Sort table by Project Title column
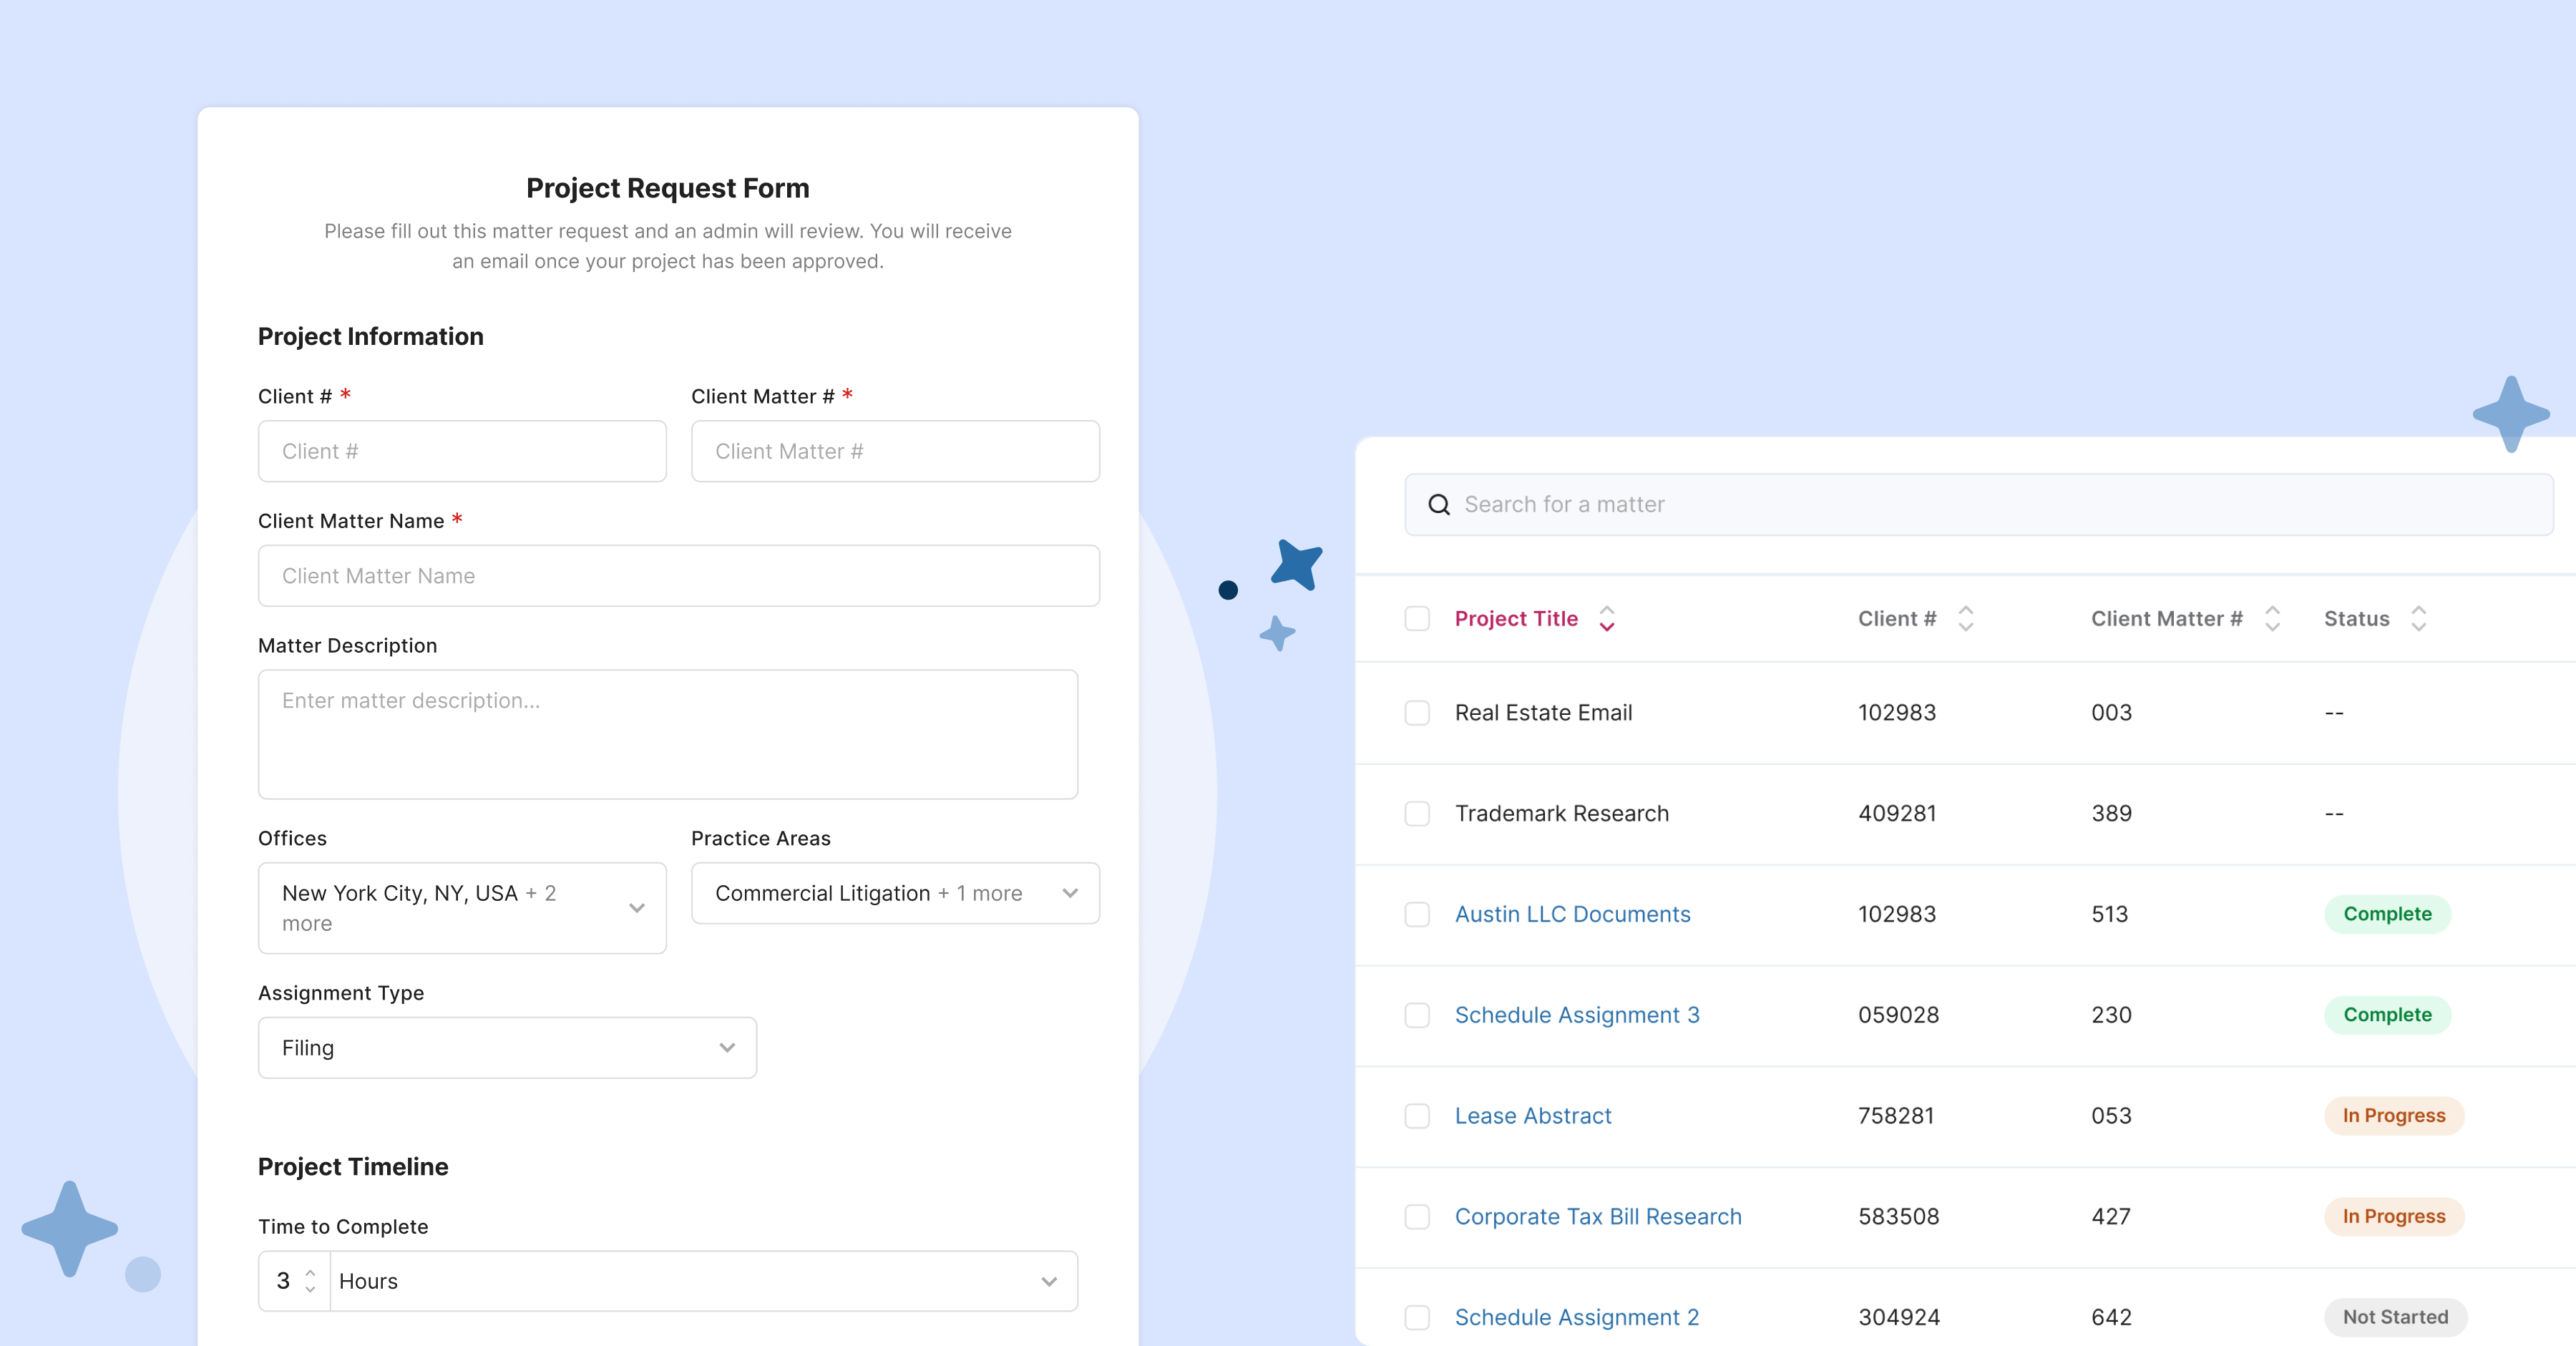 pyautogui.click(x=1607, y=618)
